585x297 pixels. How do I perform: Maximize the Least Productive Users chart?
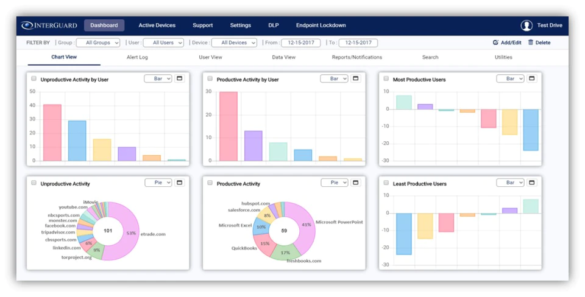click(x=531, y=183)
